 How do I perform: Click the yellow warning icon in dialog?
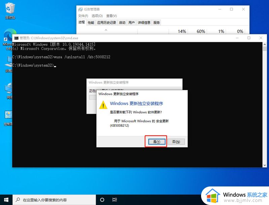pyautogui.click(x=103, y=105)
